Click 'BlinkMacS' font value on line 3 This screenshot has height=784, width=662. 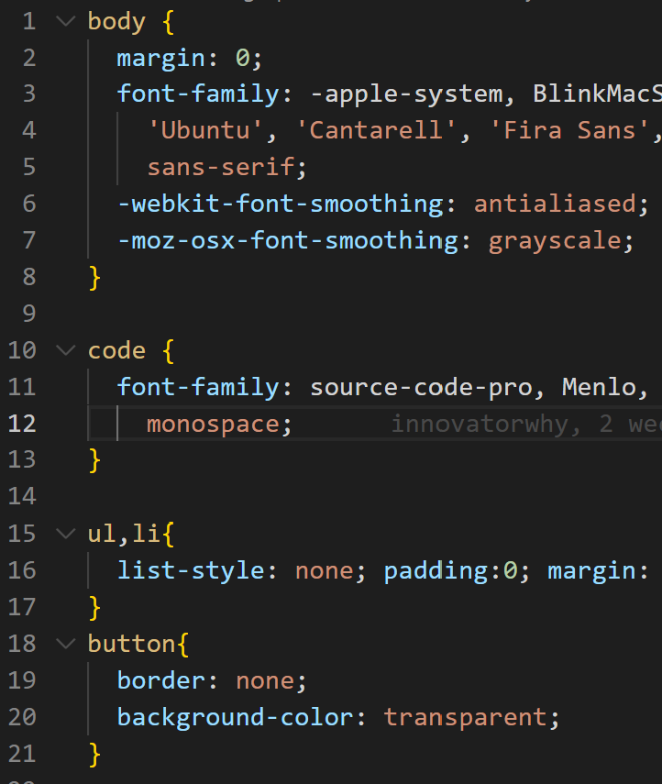click(598, 94)
